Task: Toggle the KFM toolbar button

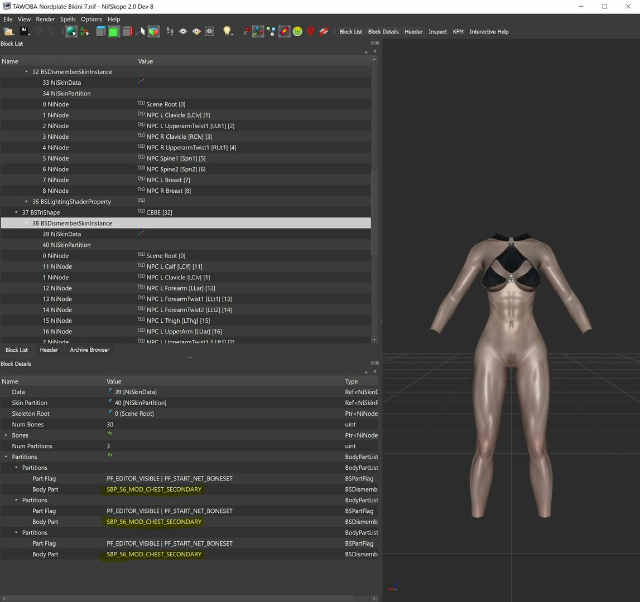Action: coord(458,31)
